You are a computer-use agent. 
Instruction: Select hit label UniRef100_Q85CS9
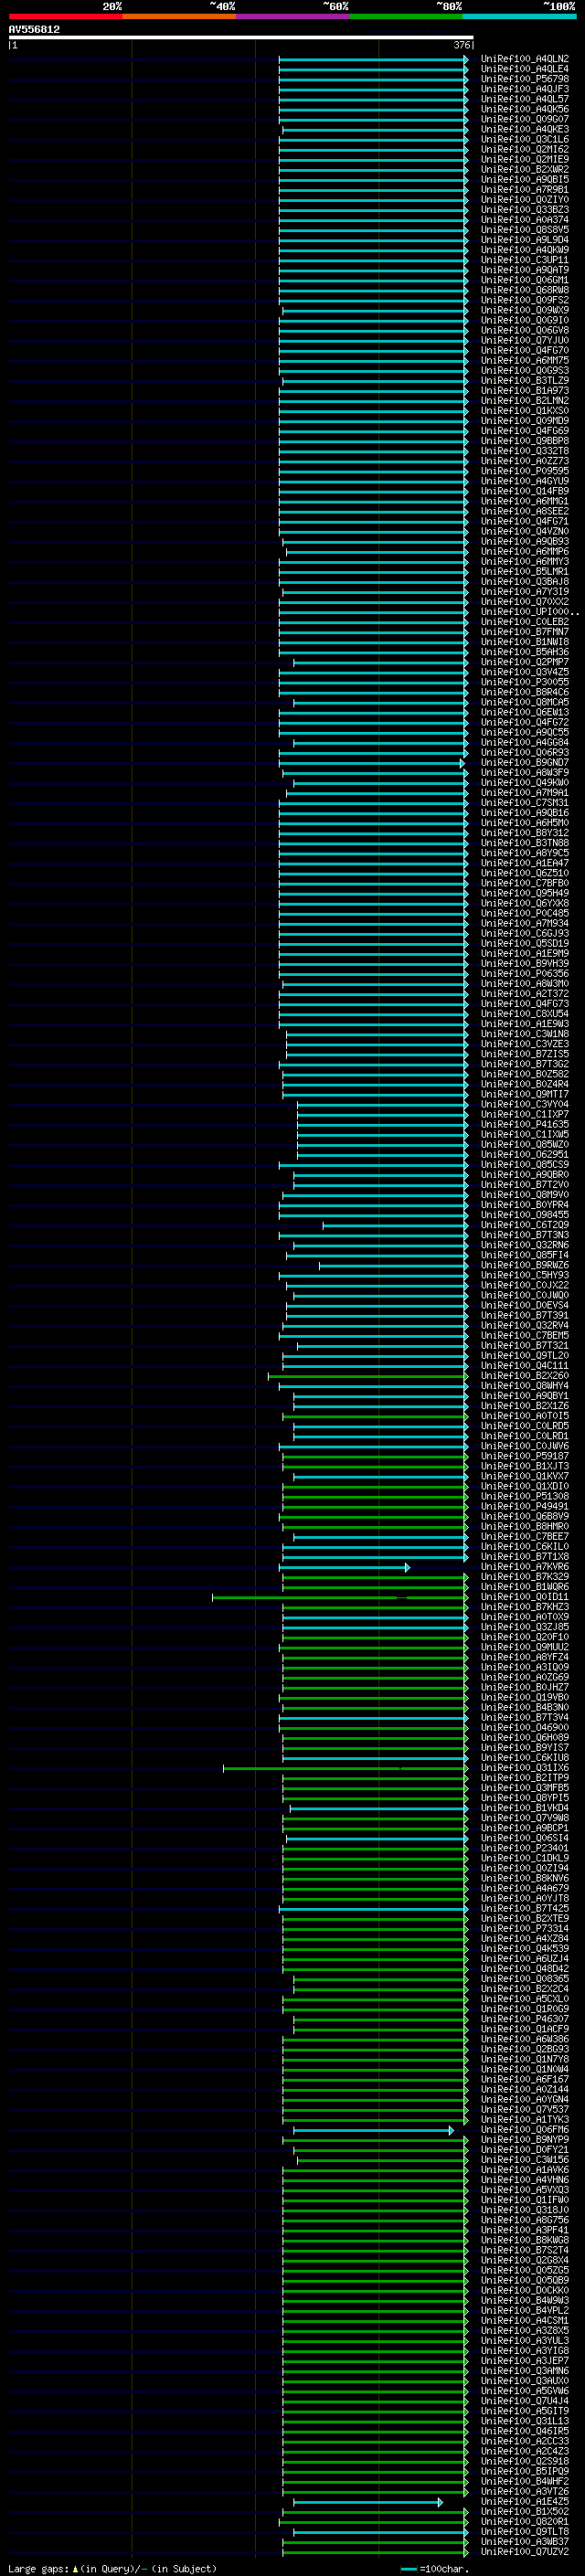click(525, 1165)
